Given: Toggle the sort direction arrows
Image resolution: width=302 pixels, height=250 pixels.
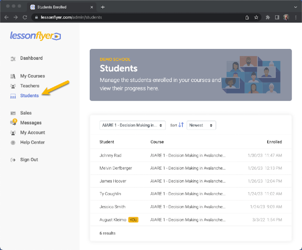Looking at the screenshot, I should [x=181, y=125].
